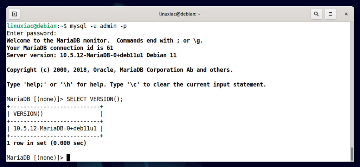Open the hamburger menu button

(x=330, y=14)
